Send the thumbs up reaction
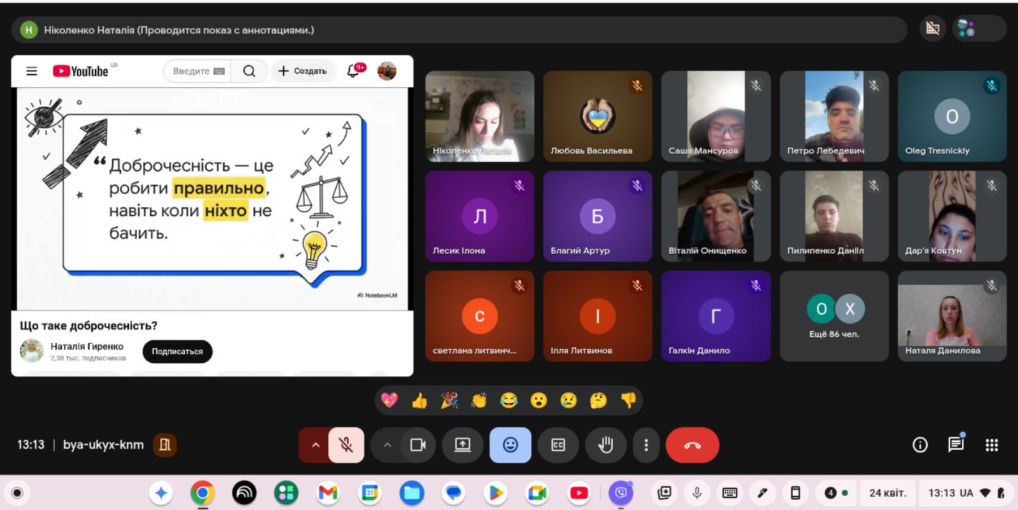1018x510 pixels. [419, 401]
